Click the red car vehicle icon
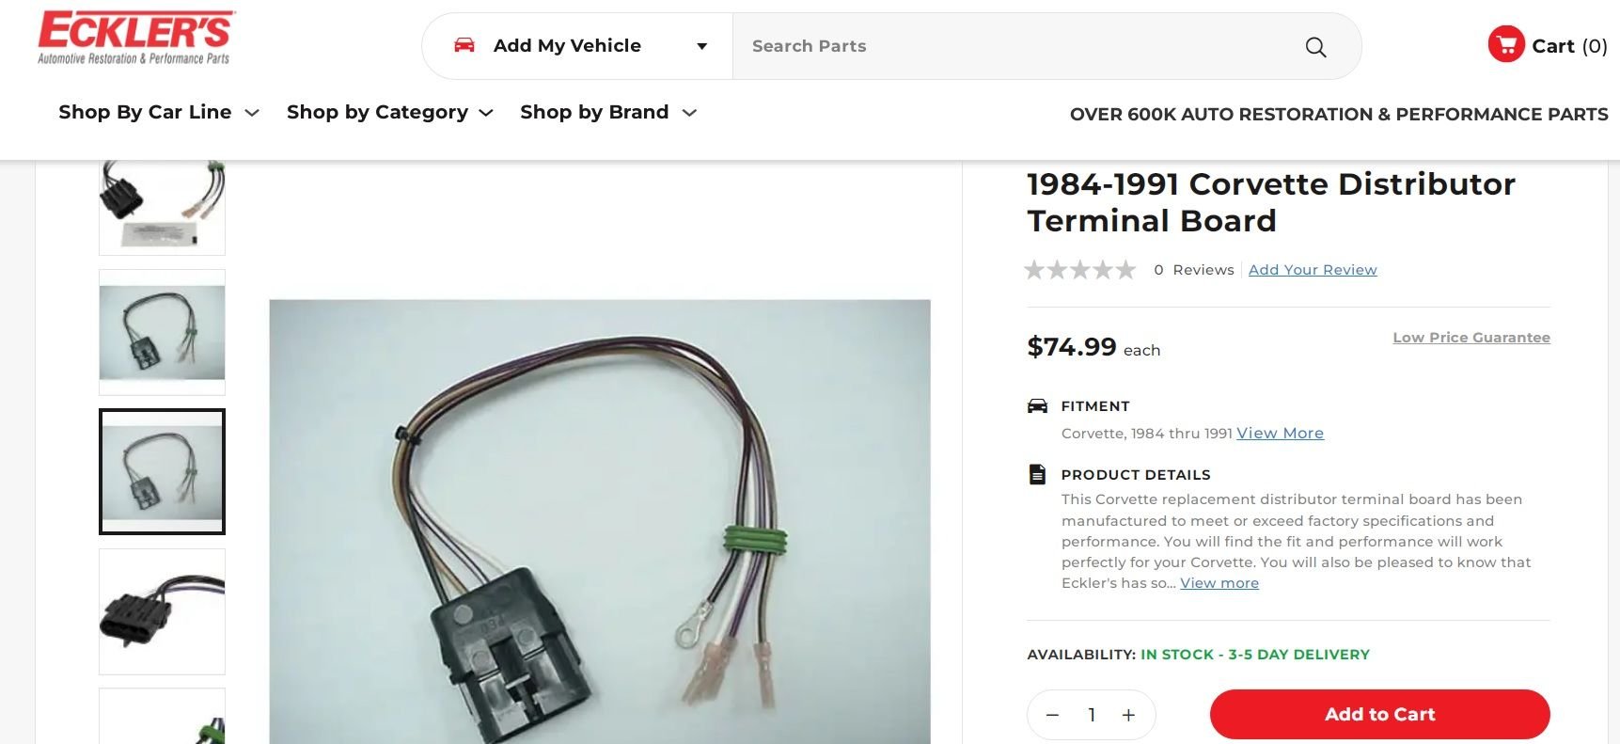Viewport: 1620px width, 744px height. click(x=464, y=45)
